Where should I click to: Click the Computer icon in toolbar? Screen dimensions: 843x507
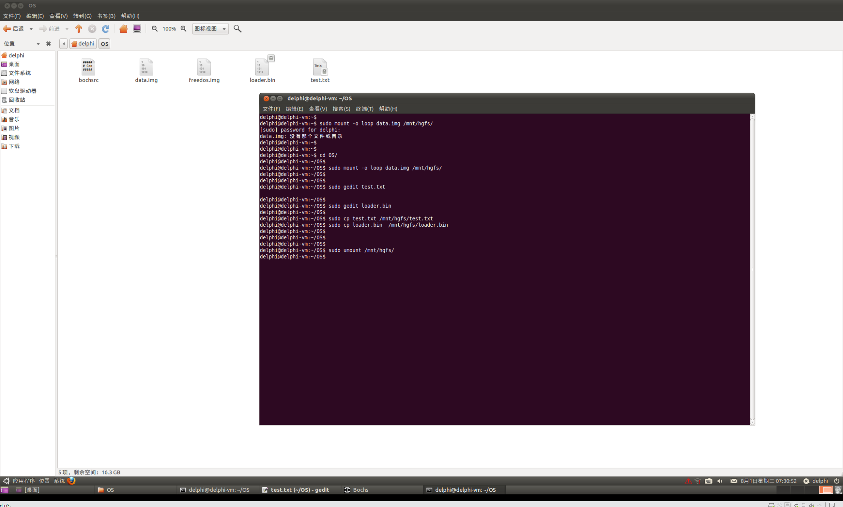pyautogui.click(x=137, y=29)
